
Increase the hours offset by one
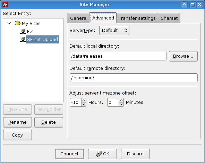84,100
